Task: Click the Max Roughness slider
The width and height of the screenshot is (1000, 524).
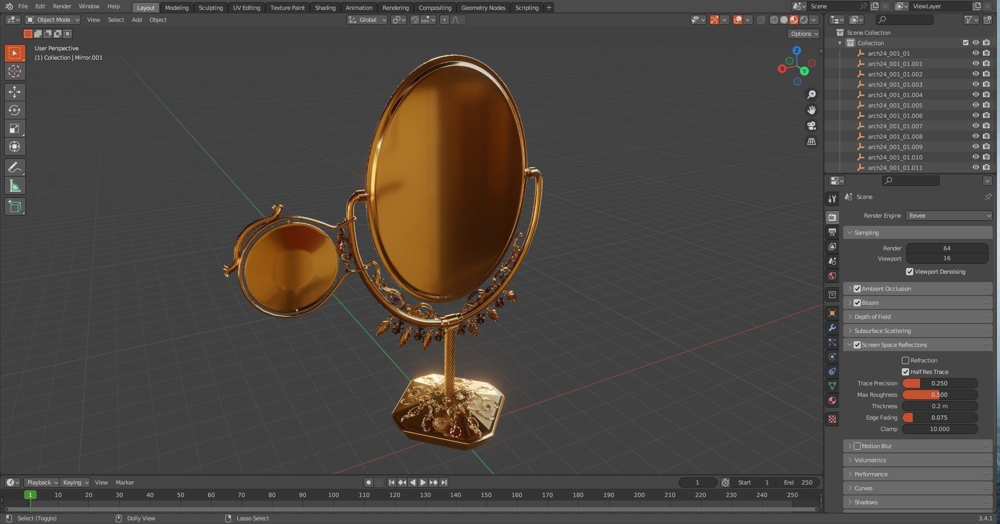Action: tap(939, 395)
